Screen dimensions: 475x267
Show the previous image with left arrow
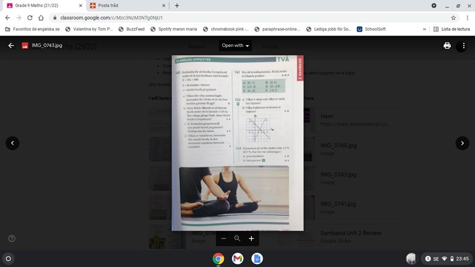[12, 143]
